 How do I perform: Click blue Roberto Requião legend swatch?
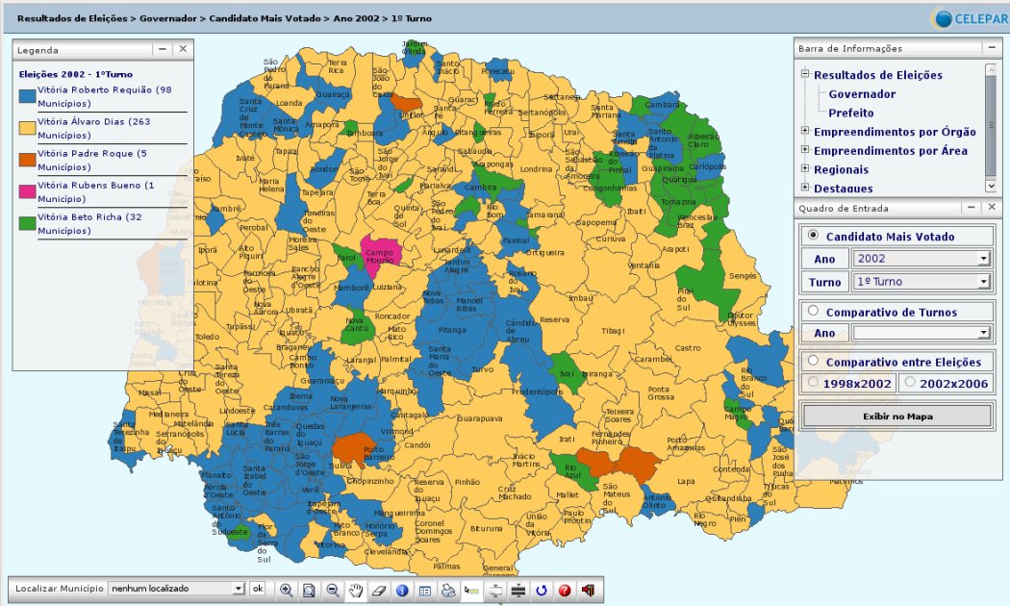(x=27, y=95)
